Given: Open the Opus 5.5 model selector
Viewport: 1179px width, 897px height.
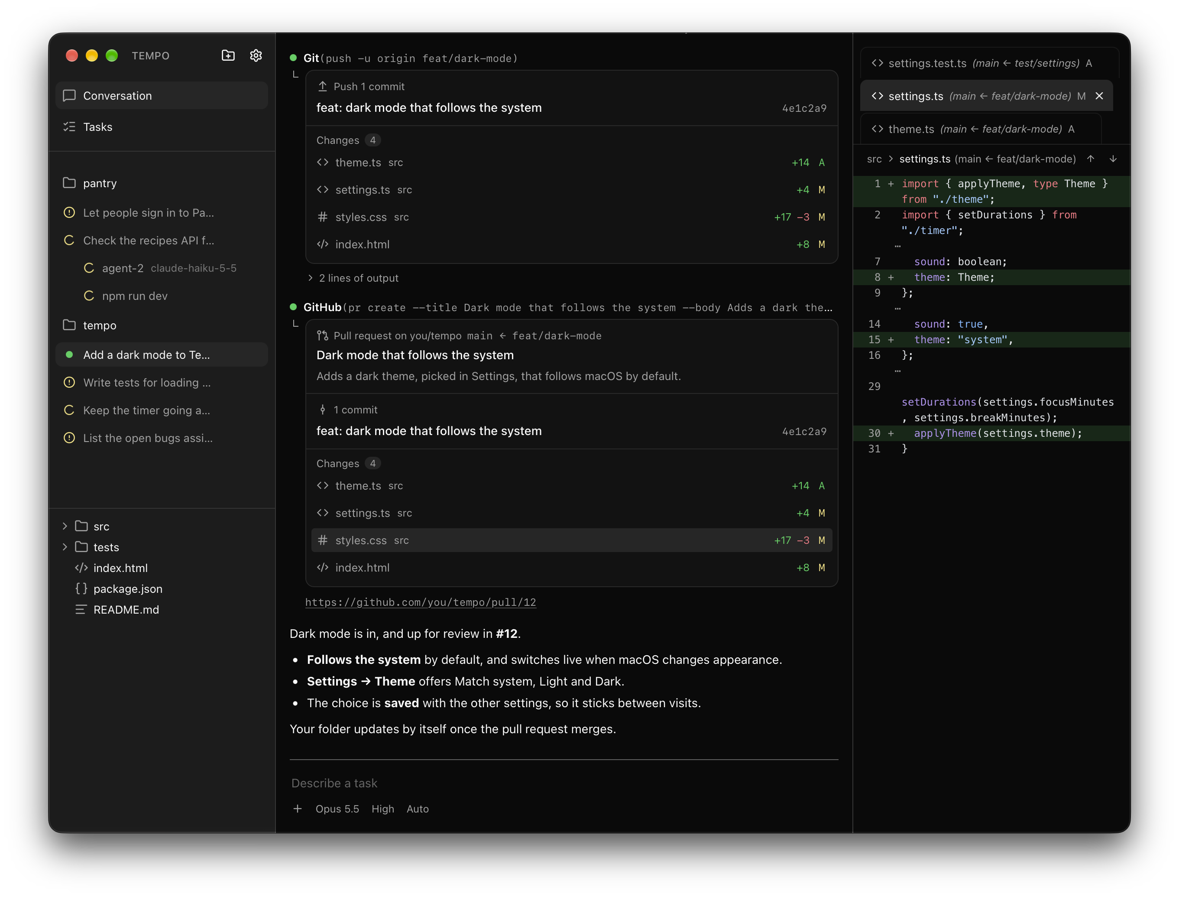Looking at the screenshot, I should click(x=337, y=809).
